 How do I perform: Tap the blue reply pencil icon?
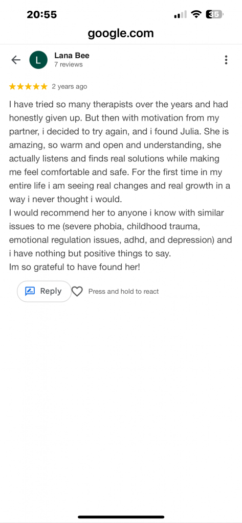click(x=30, y=292)
